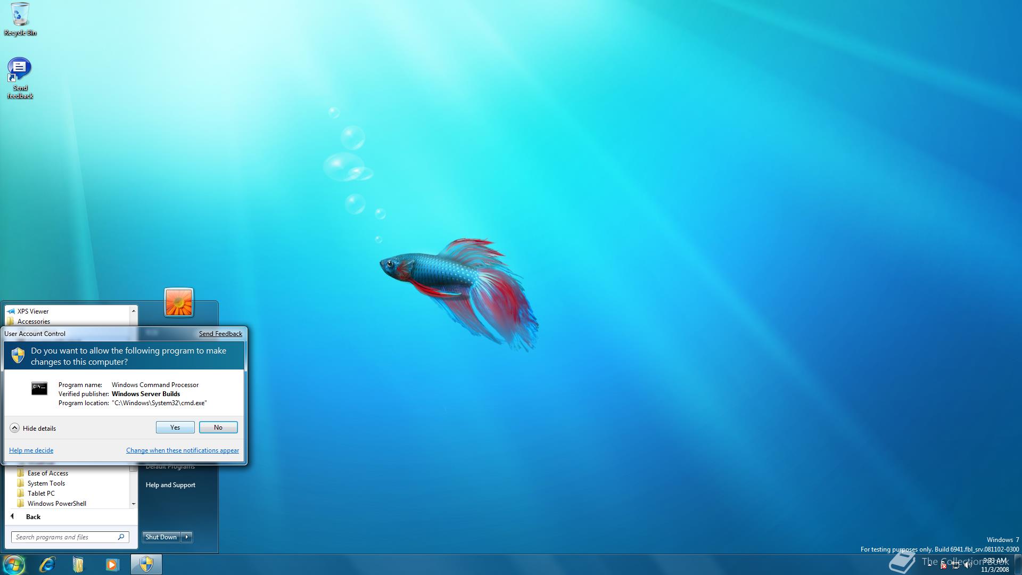Click the System Tools folder icon
Screen dimensions: 1022x575
(x=20, y=483)
